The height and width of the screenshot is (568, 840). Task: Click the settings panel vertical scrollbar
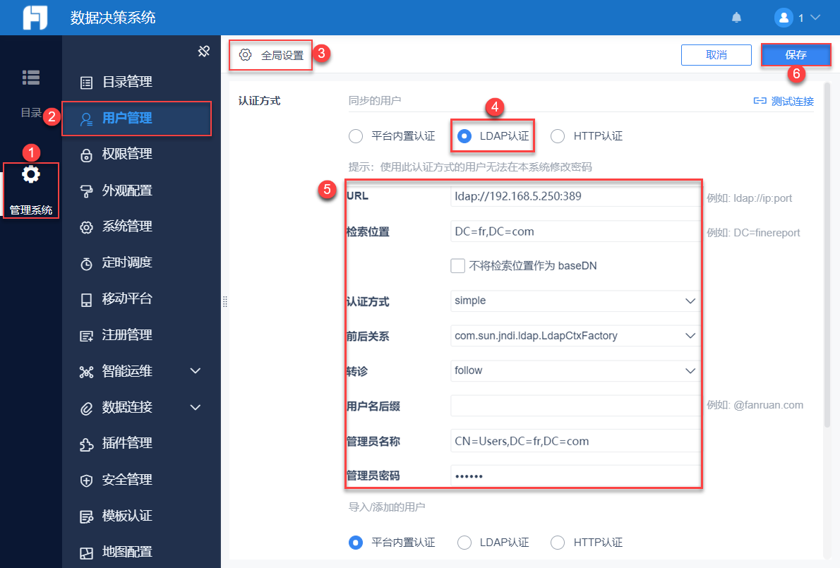(x=827, y=254)
